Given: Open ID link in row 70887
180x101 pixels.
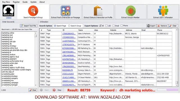Looking at the screenshot, I should pyautogui.click(x=69, y=34).
